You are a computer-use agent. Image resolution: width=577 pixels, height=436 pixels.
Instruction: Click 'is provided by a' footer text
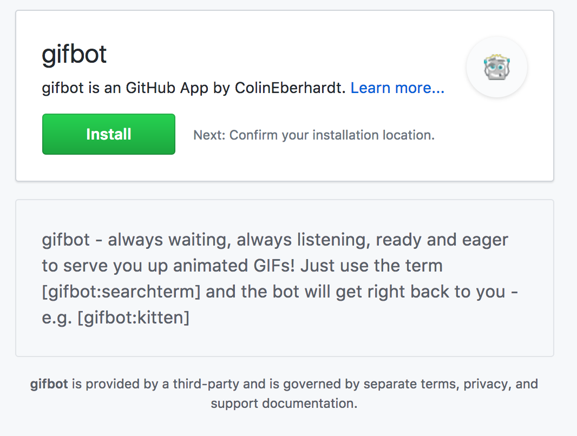click(120, 384)
